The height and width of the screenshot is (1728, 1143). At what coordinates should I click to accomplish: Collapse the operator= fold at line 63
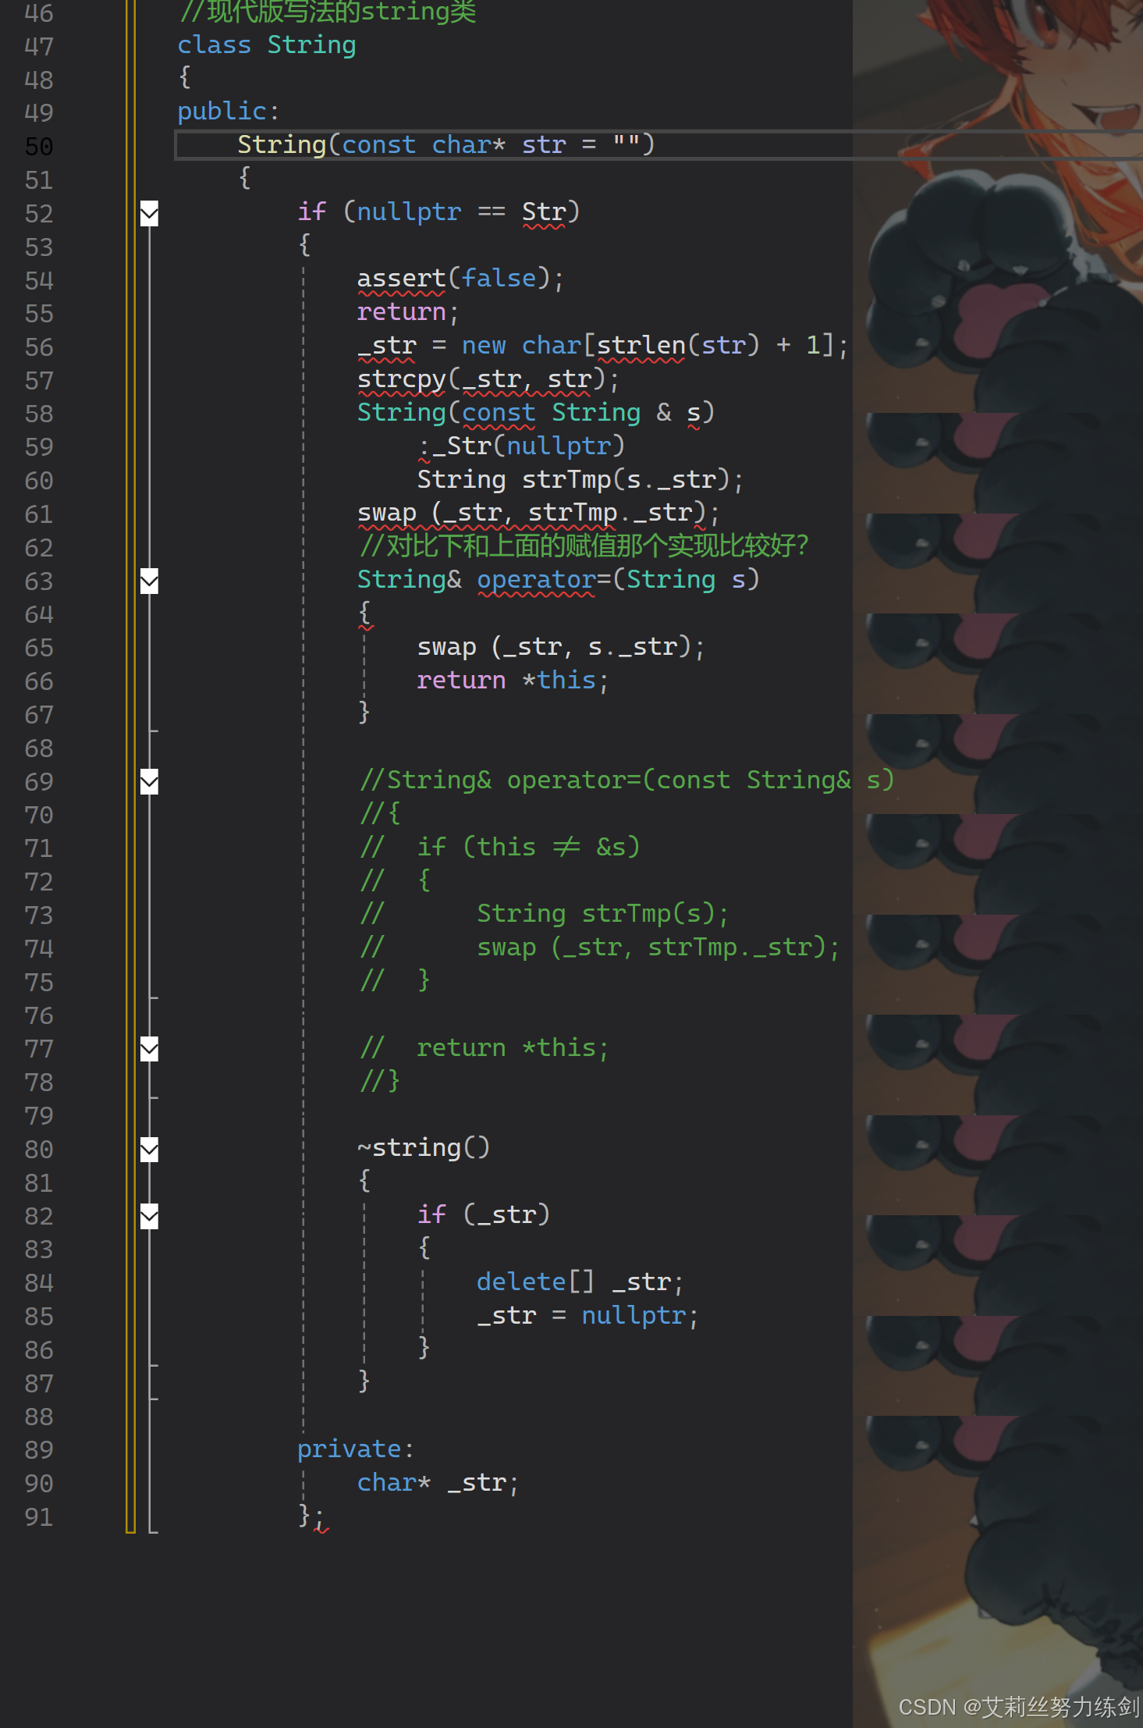[149, 581]
